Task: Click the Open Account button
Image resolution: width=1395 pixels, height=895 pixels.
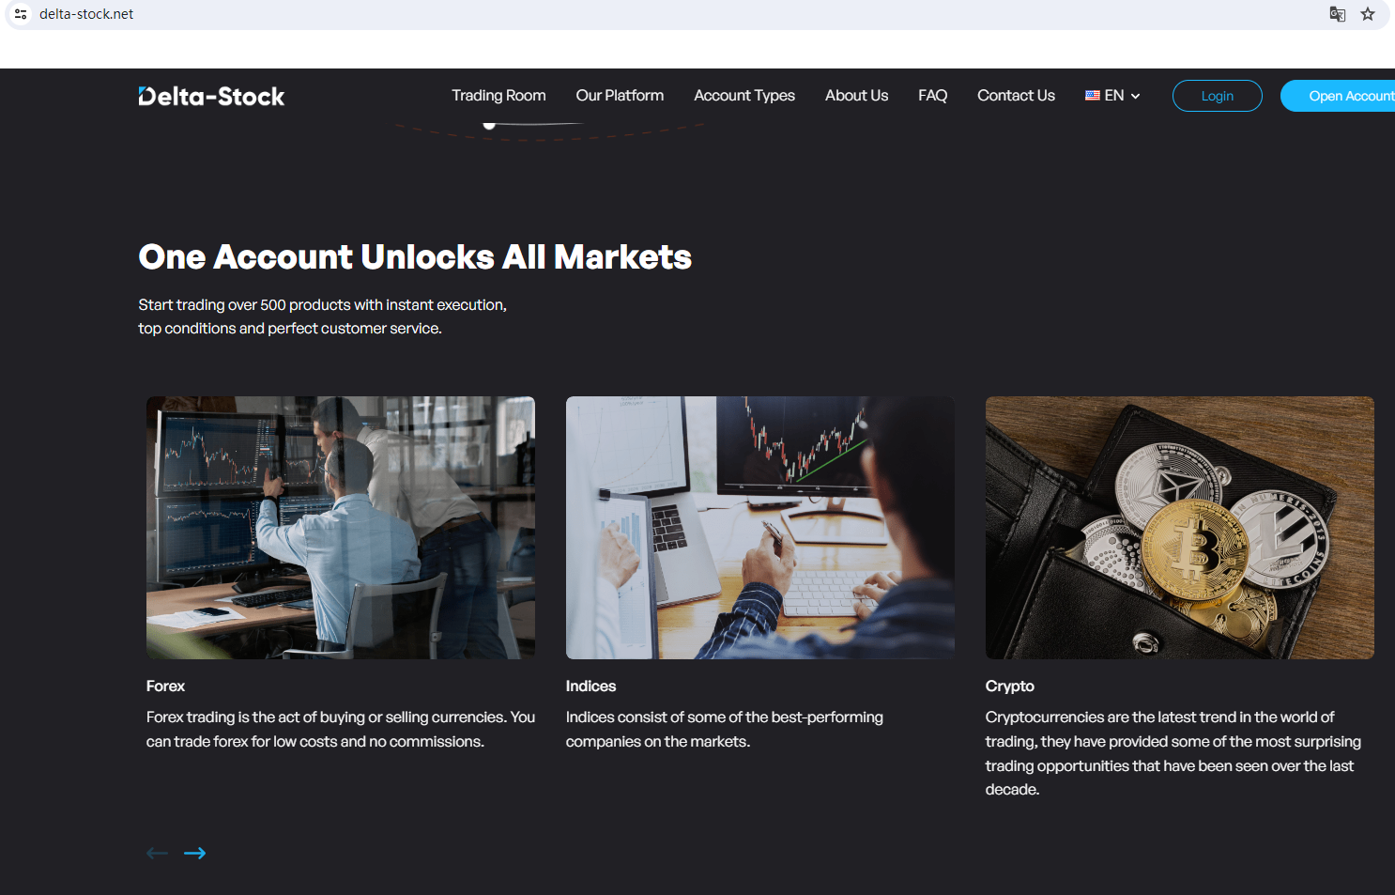Action: 1338,96
